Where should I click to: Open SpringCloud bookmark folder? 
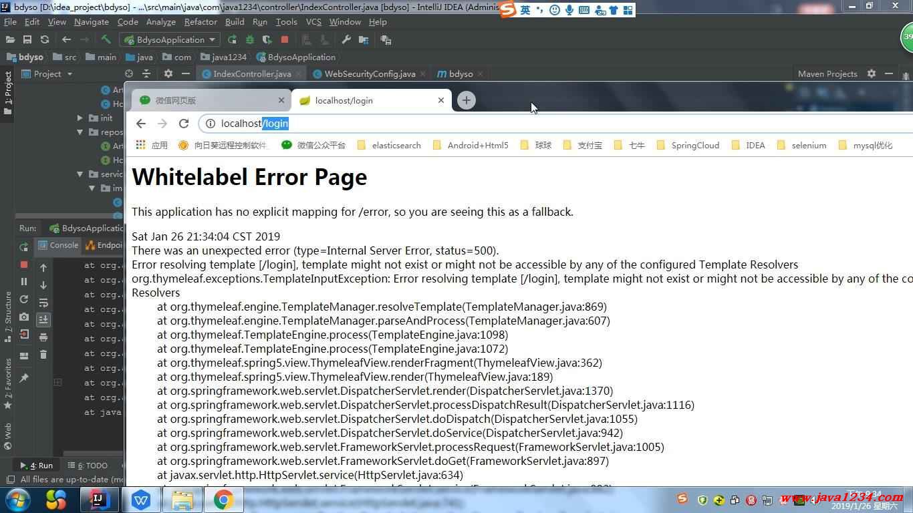(688, 145)
